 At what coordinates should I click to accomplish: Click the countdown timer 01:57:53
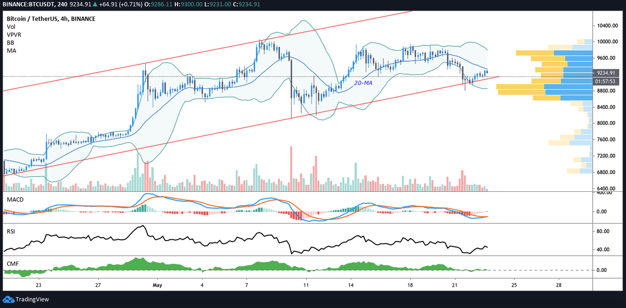coord(605,81)
